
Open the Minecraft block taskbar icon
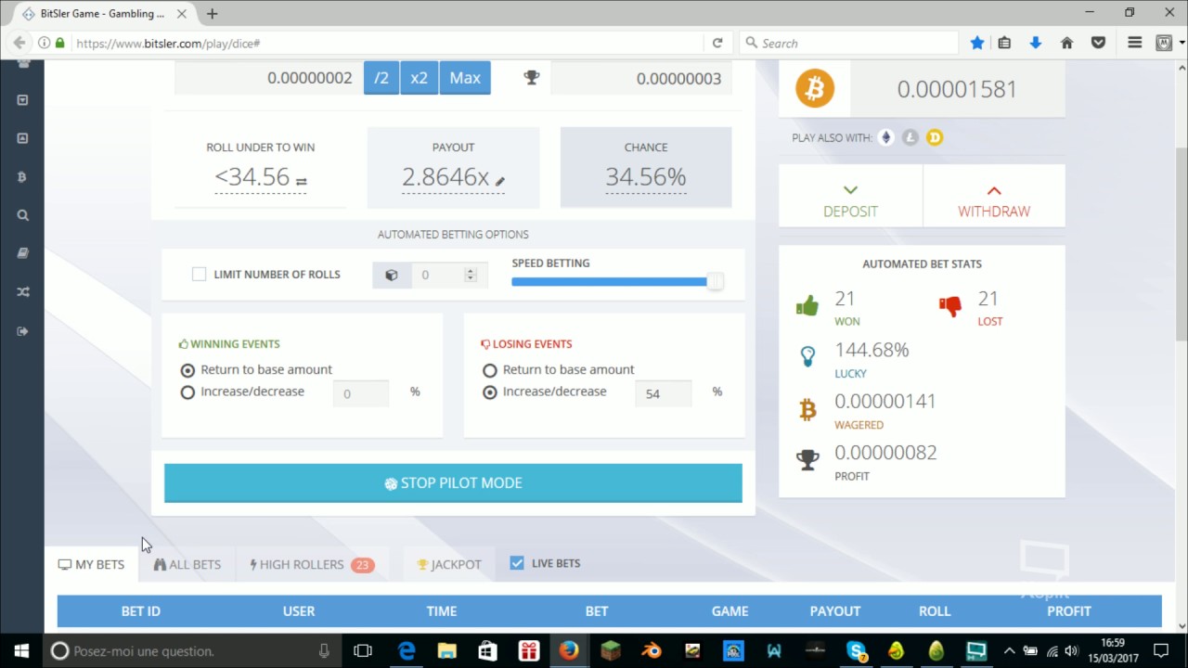point(611,650)
